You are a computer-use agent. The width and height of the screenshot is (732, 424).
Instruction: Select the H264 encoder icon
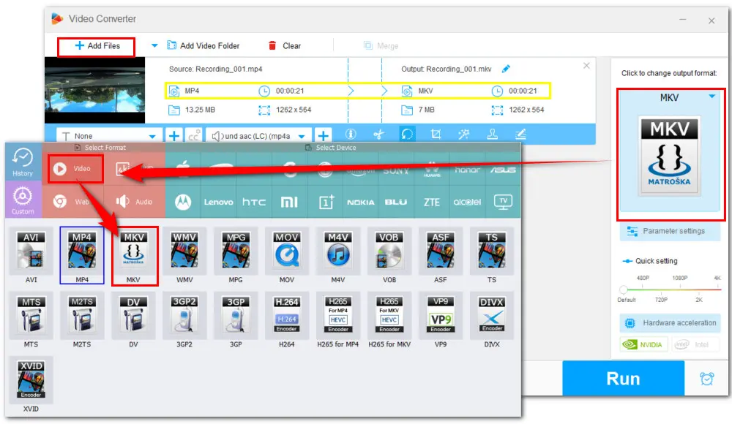click(x=287, y=315)
